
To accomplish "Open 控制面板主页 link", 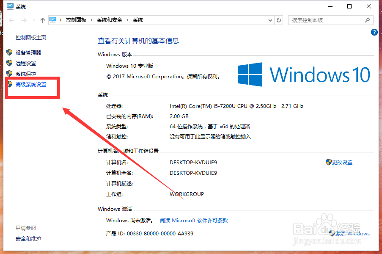I will pyautogui.click(x=31, y=38).
